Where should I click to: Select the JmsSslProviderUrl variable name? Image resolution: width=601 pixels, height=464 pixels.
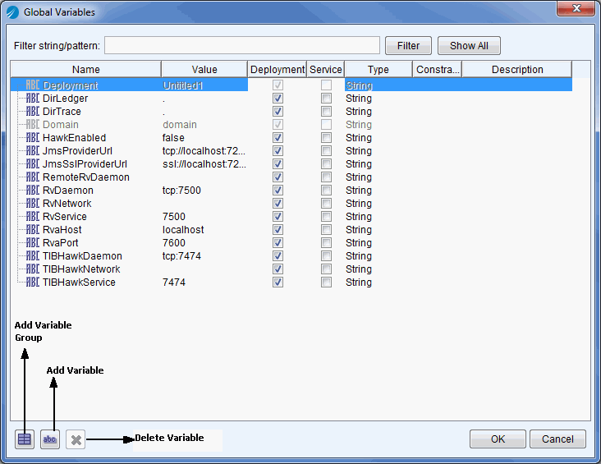[x=85, y=163]
